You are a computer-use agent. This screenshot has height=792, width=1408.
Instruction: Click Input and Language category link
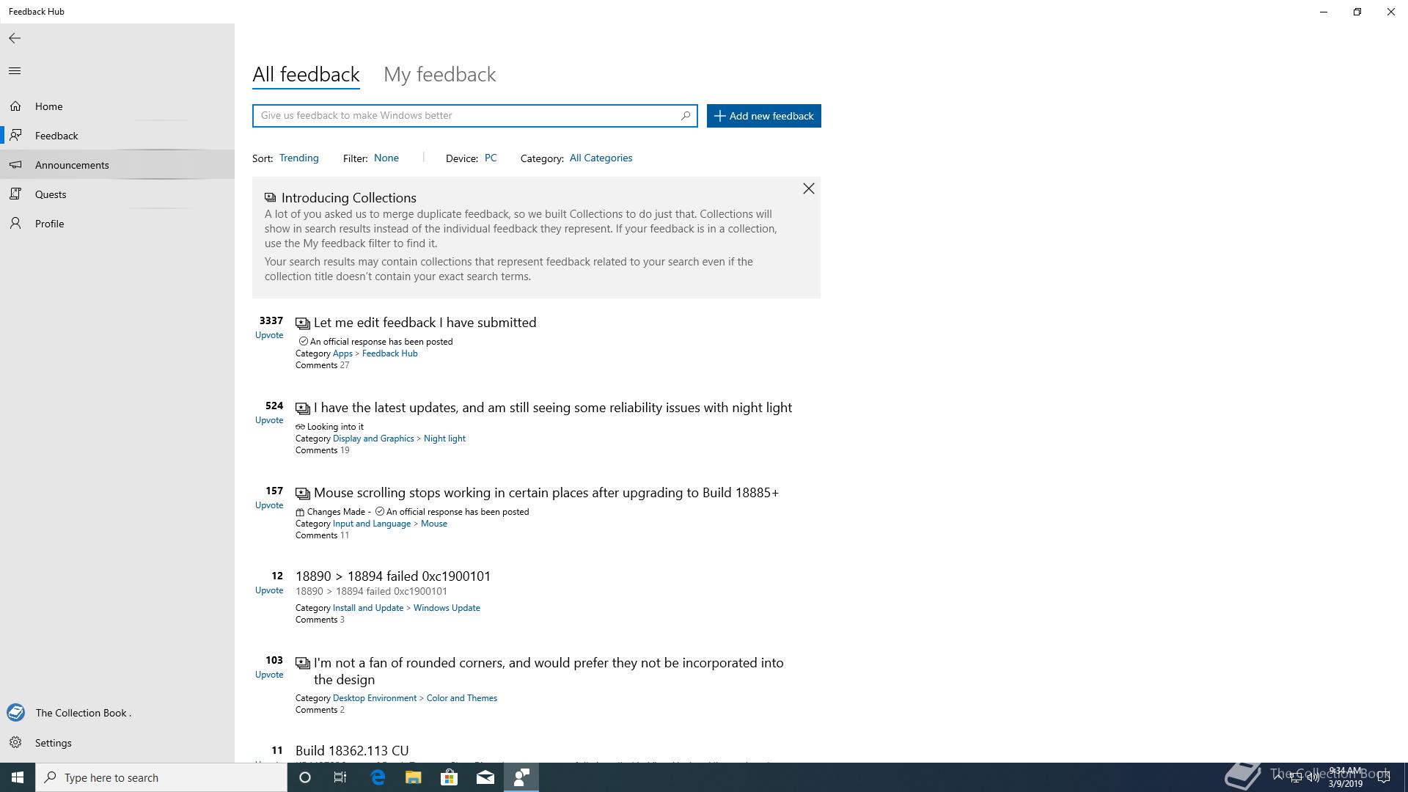click(x=372, y=524)
